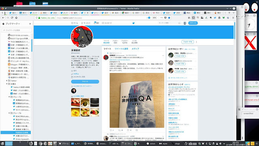Click the Firefox forward arrow

coord(8,18)
